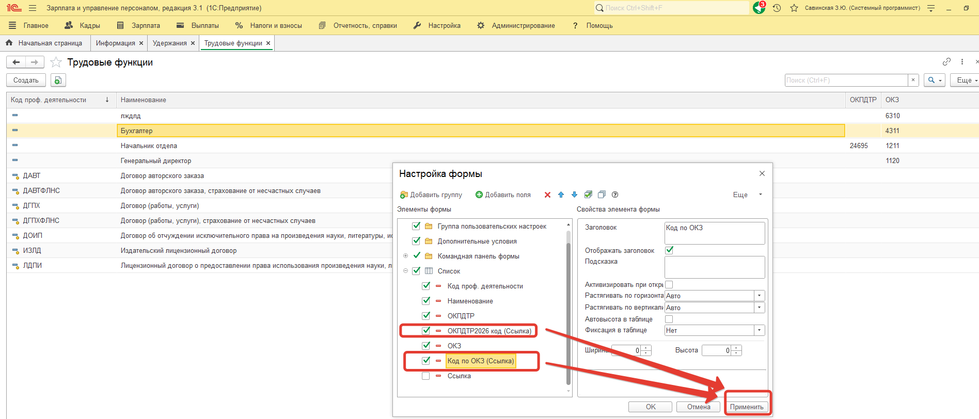Expand Командная панель формы group
The image size is (979, 419).
coord(405,256)
